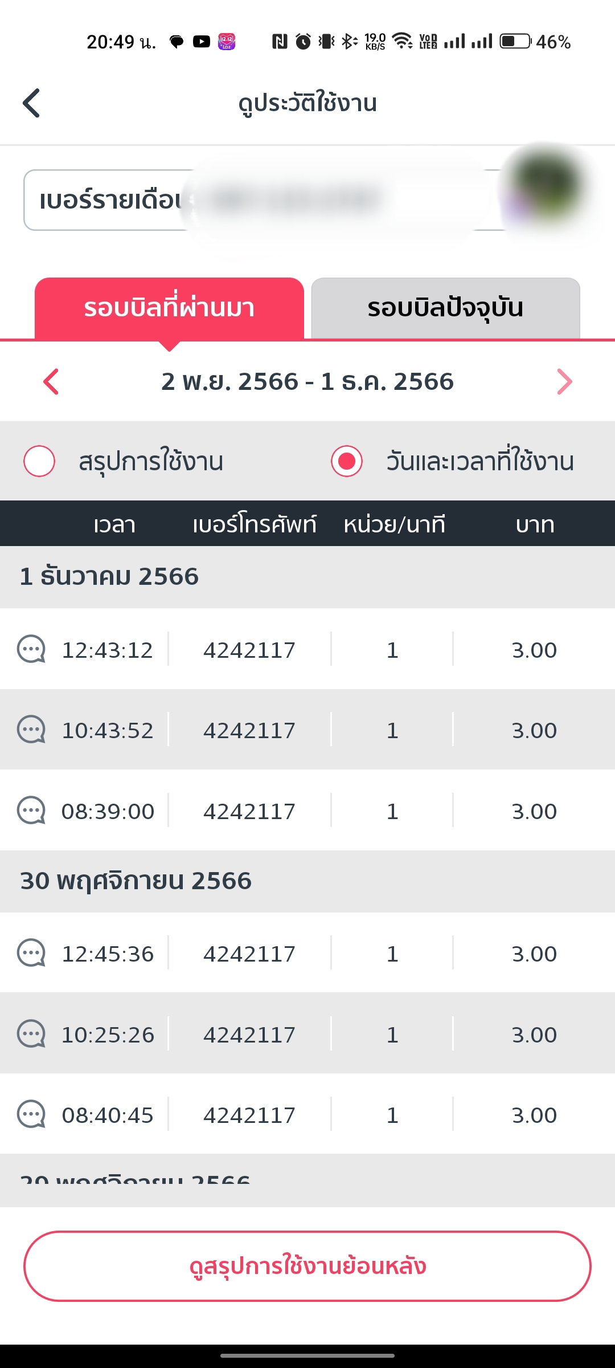
Task: Tap the SMS icon at 12:45:36
Action: [31, 953]
